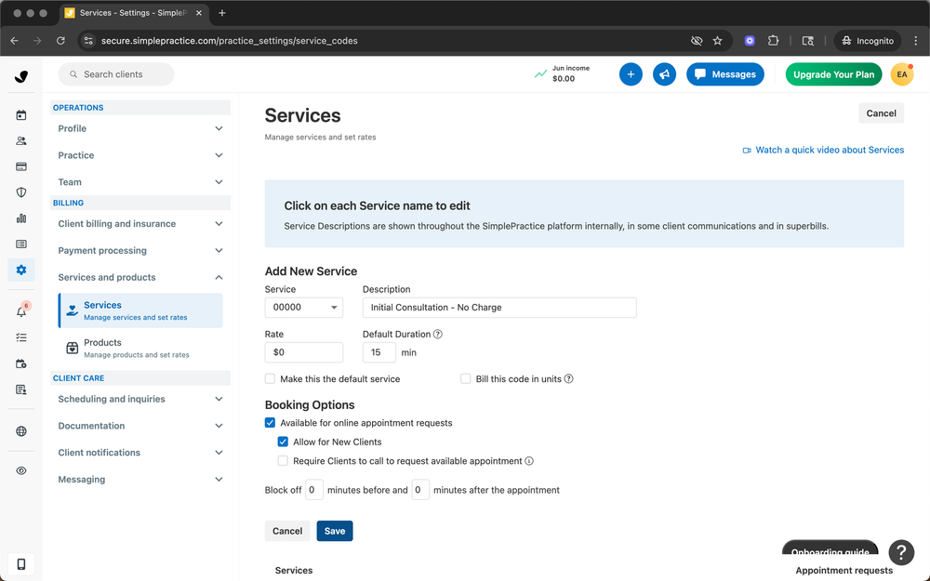
Task: Click the megaphone announcements icon
Action: [x=664, y=74]
